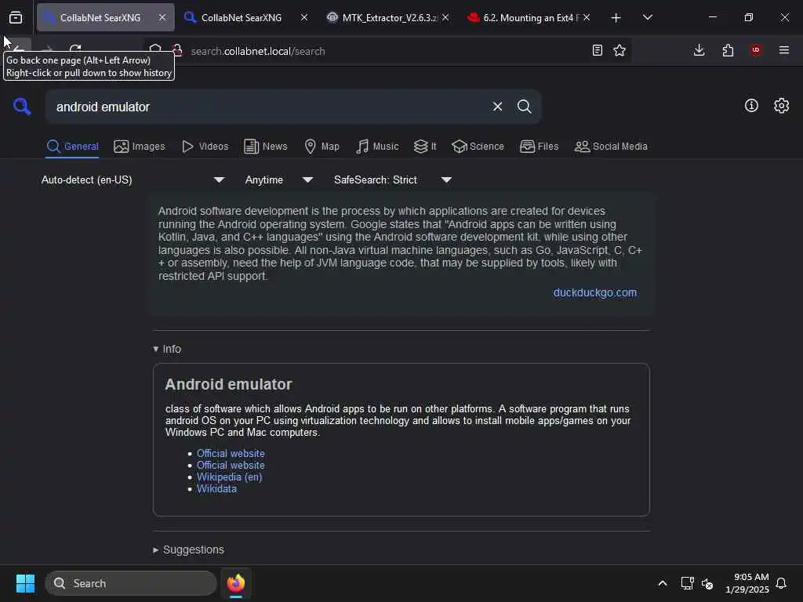This screenshot has width=803, height=602.
Task: Open the Windows Start menu
Action: [x=25, y=583]
